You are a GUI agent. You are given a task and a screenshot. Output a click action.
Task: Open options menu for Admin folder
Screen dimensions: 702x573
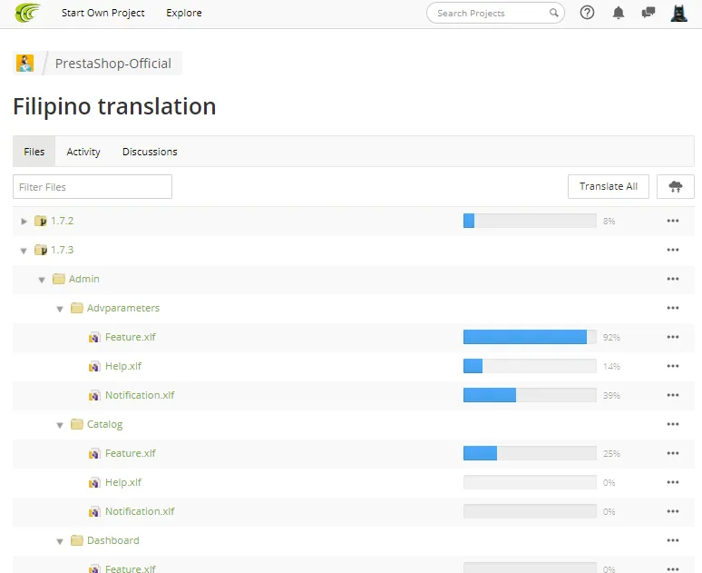point(672,279)
